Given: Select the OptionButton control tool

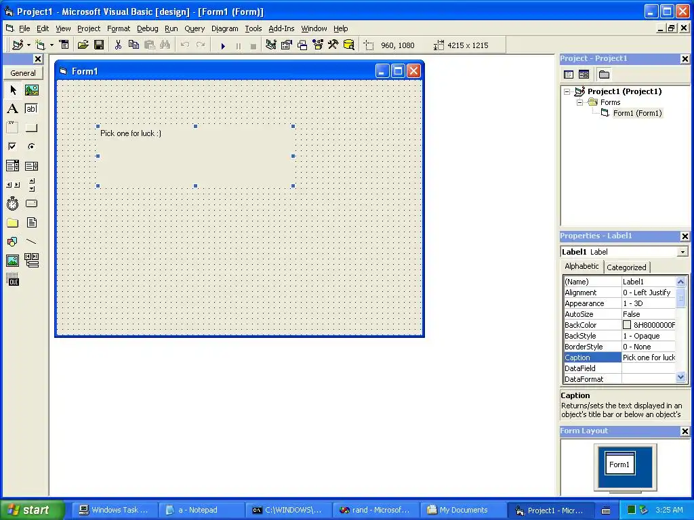Looking at the screenshot, I should 31,146.
